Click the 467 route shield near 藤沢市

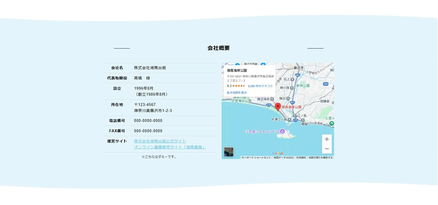(297, 75)
